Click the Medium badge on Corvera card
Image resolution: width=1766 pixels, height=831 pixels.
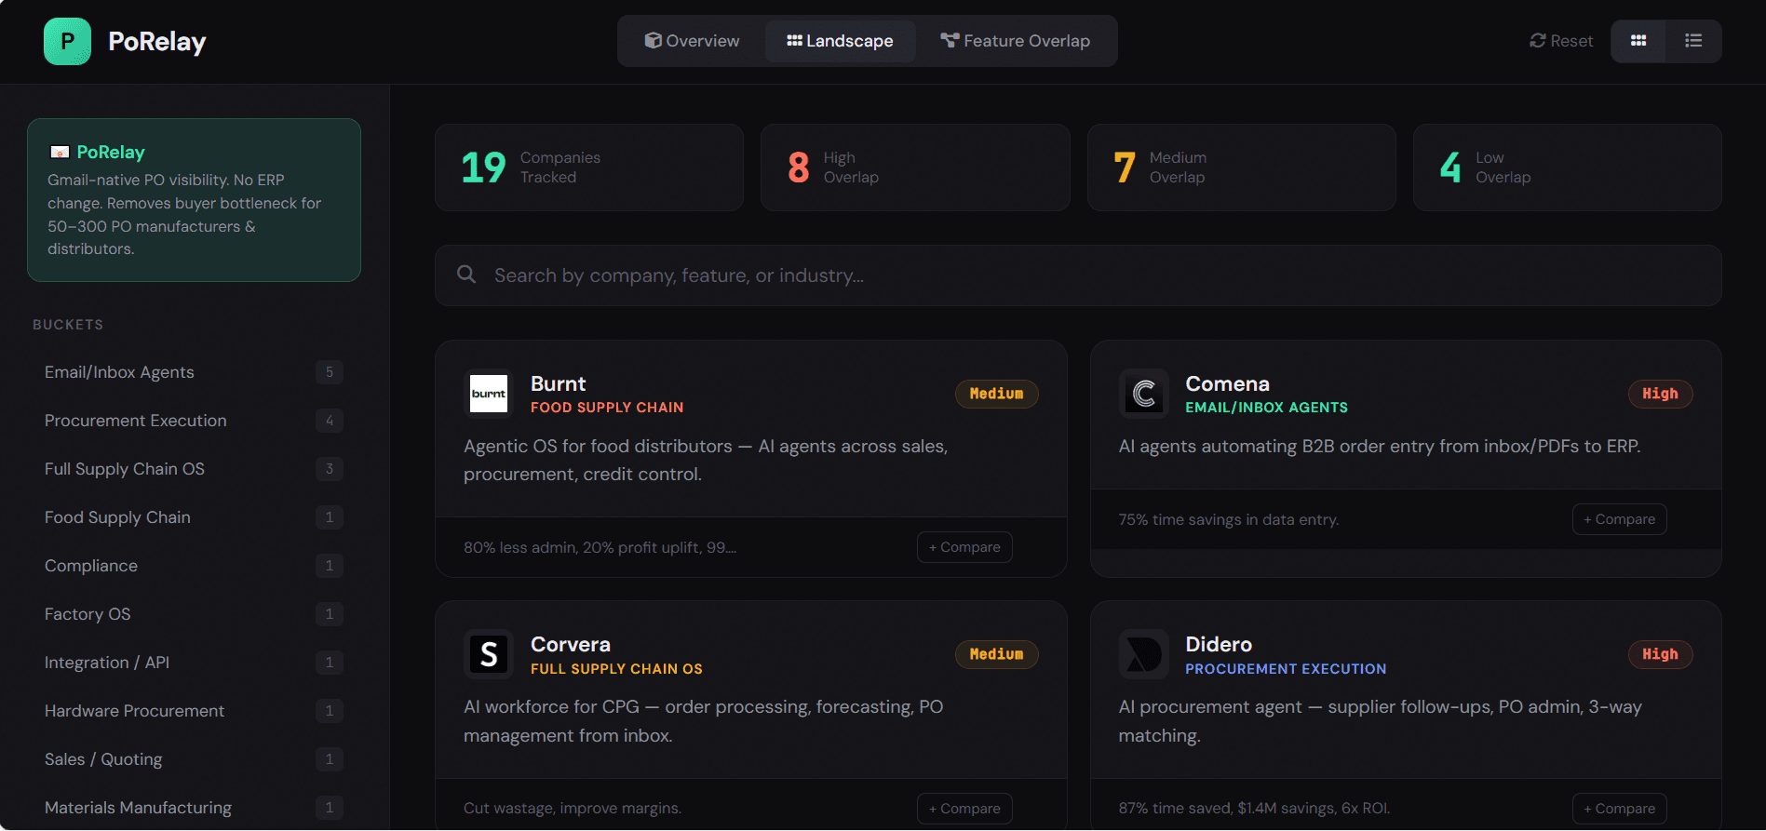click(996, 654)
